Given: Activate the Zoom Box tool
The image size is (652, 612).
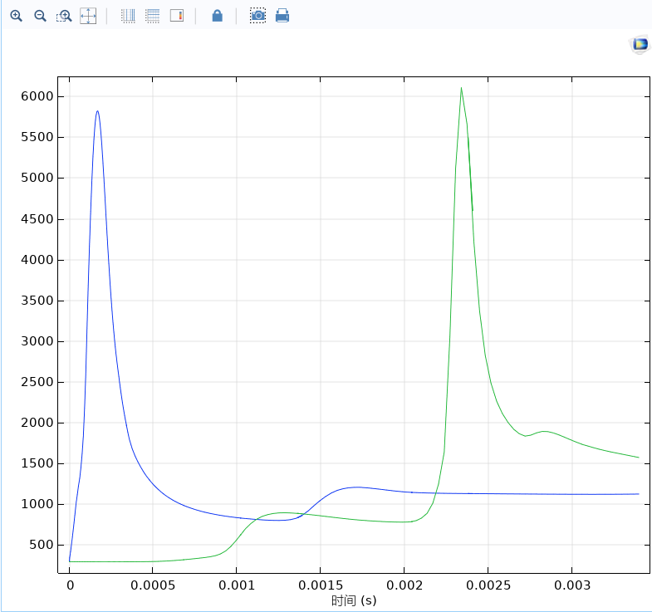Looking at the screenshot, I should 64,16.
